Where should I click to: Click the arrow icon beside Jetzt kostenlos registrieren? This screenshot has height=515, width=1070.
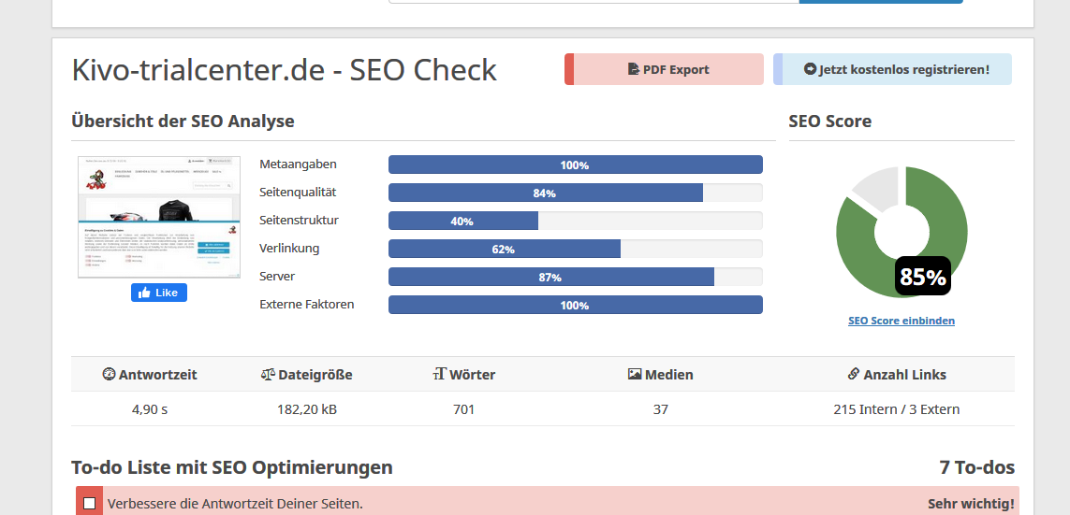pos(810,69)
